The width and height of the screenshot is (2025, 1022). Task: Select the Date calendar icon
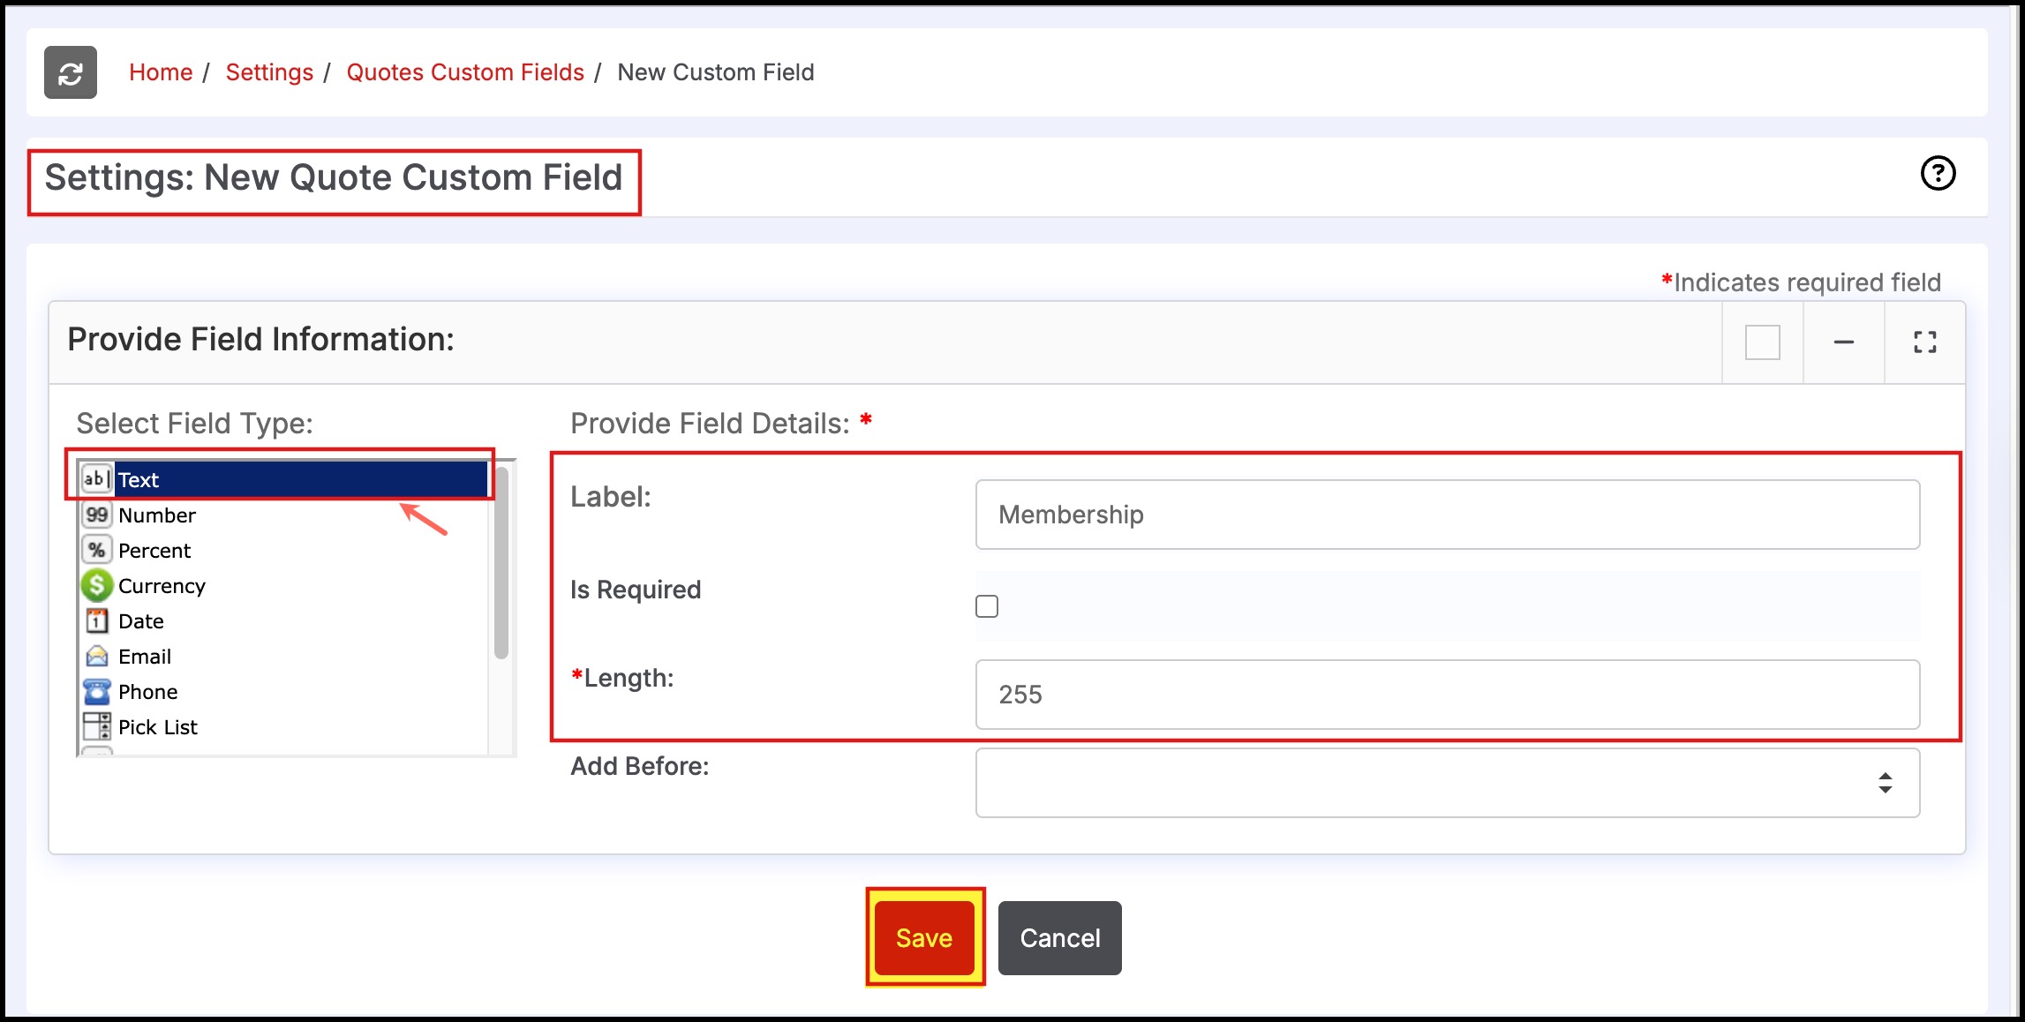tap(97, 620)
